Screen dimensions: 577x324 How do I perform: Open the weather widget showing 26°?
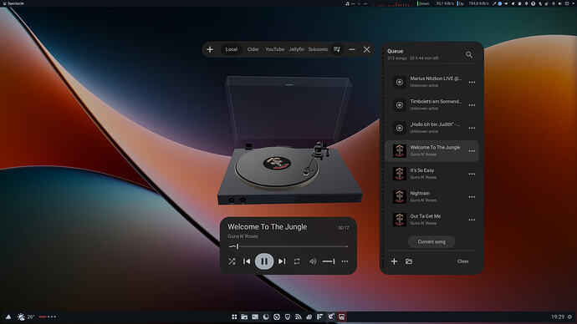pyautogui.click(x=26, y=316)
